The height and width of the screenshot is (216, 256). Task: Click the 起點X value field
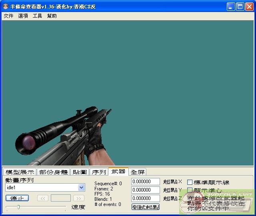pos(146,182)
